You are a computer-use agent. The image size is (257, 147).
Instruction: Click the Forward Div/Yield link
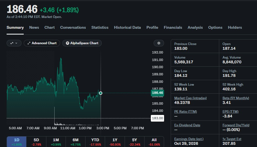point(236,125)
